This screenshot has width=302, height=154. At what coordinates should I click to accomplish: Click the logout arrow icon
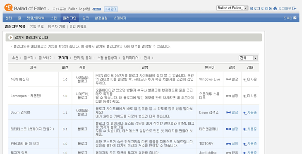pyautogui.click(x=294, y=8)
